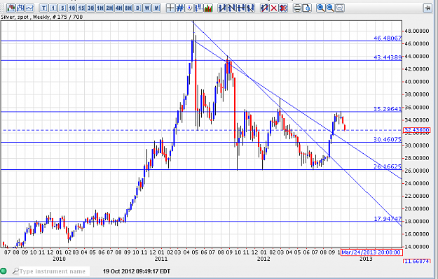Select the 5-minute timeframe button
This screenshot has height=279, width=438.
click(x=62, y=8)
